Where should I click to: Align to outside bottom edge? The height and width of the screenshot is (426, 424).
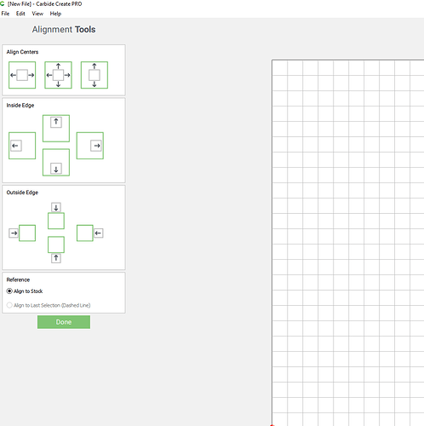[x=56, y=250]
